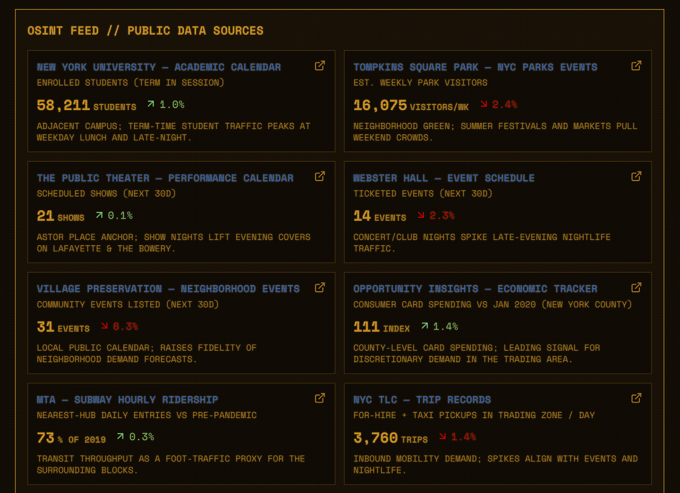Click 'Transit throughput as a foot-traffic proxy' description
This screenshot has height=493, width=680.
171,464
